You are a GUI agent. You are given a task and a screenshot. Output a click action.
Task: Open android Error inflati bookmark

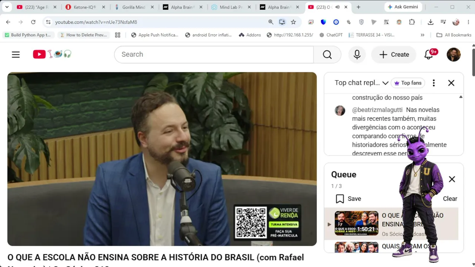(208, 35)
